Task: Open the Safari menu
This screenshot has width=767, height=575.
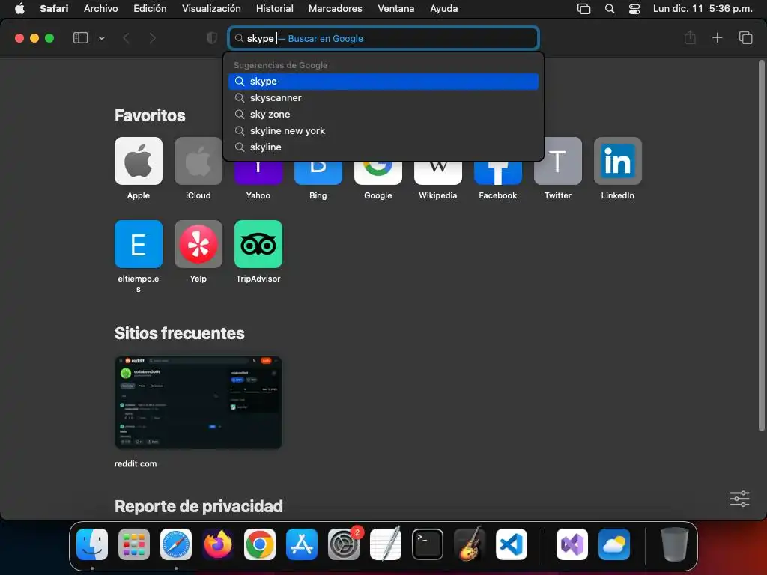Action: tap(54, 8)
